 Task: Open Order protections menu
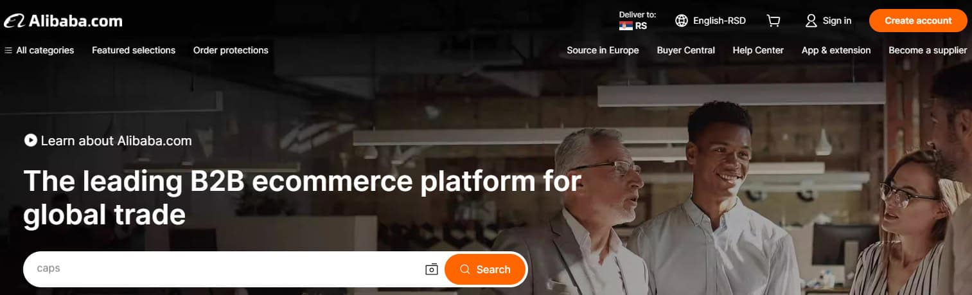coord(231,50)
